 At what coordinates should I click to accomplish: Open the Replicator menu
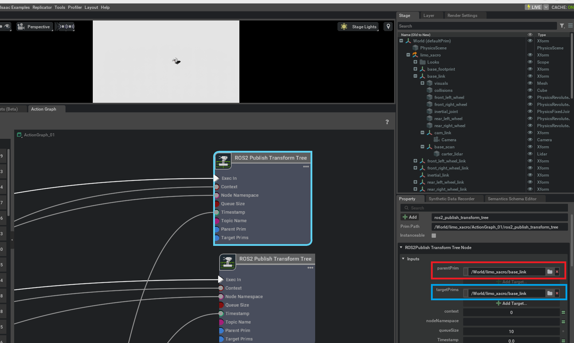click(42, 7)
